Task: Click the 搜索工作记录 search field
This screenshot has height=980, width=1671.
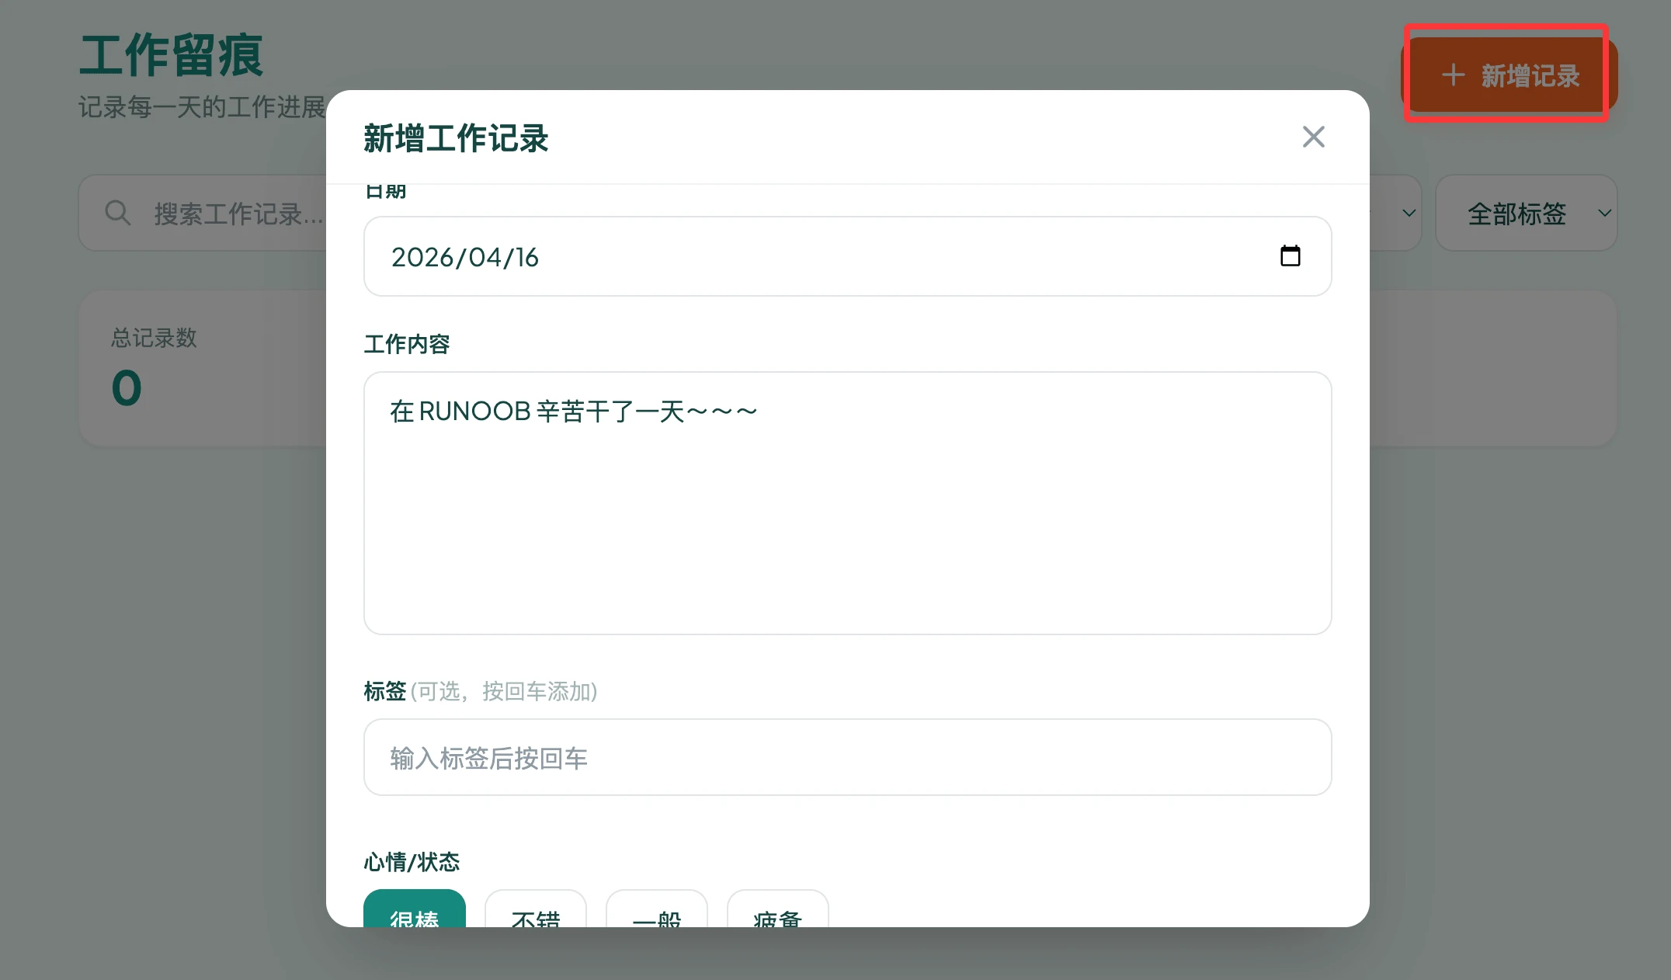Action: (203, 213)
